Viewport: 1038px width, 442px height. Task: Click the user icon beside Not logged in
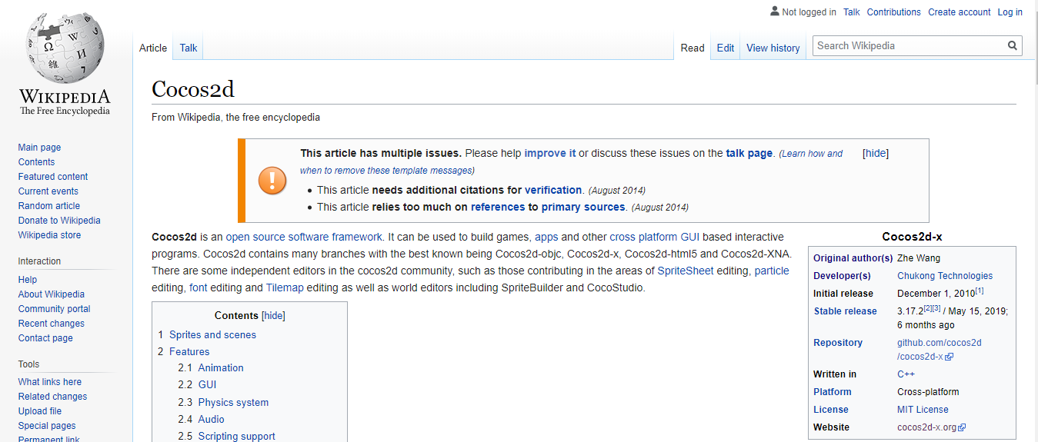click(x=774, y=12)
